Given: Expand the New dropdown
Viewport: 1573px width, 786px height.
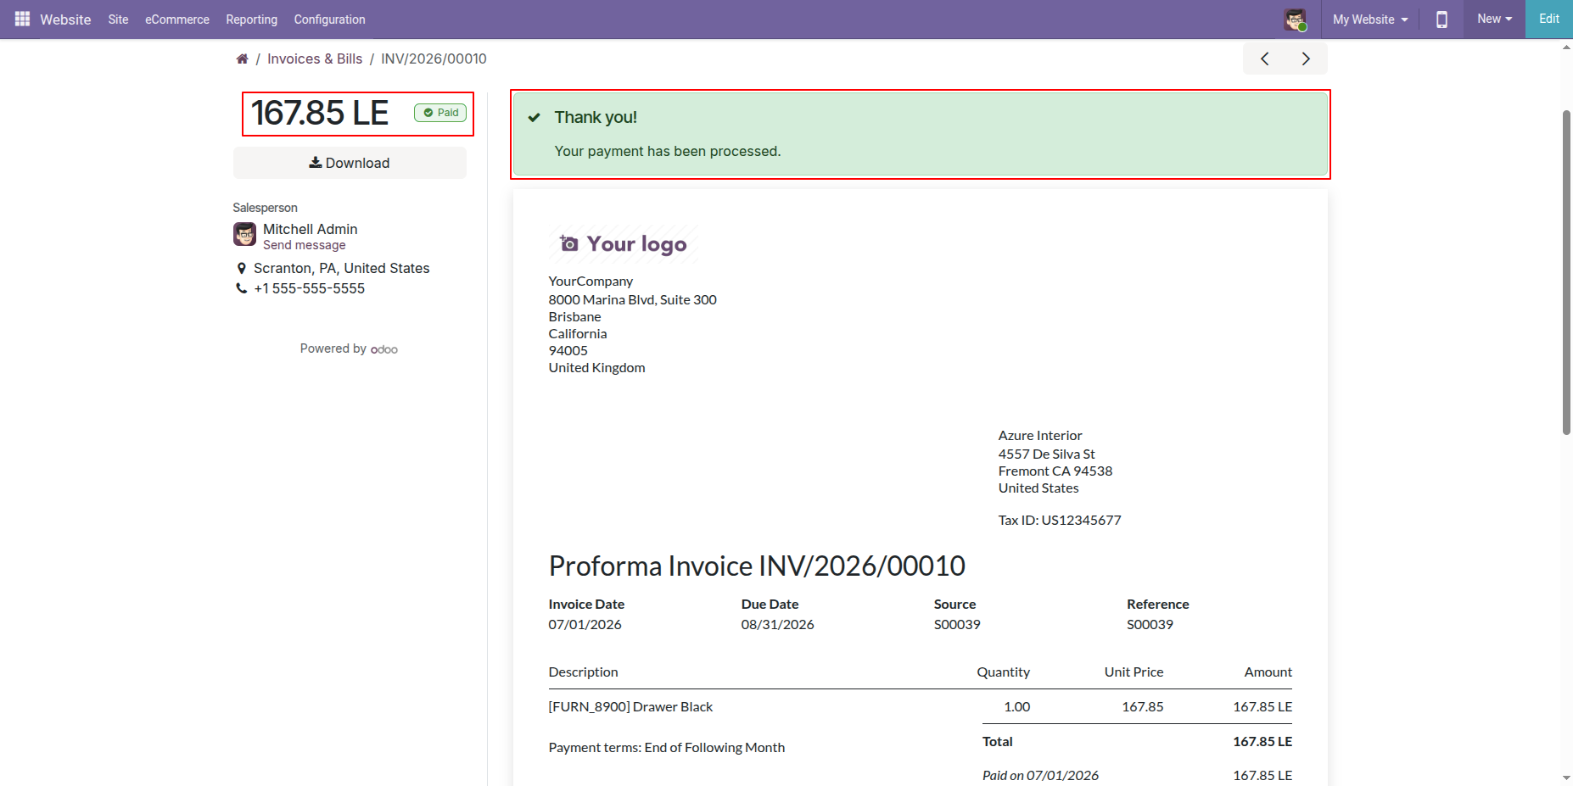Looking at the screenshot, I should tap(1494, 19).
